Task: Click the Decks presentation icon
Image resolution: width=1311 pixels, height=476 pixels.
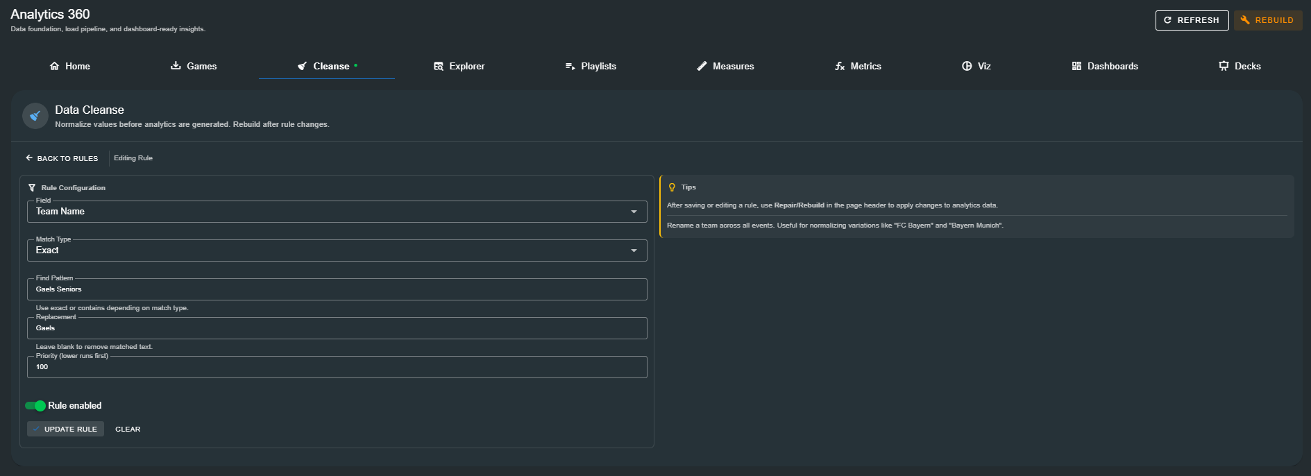Action: click(1224, 66)
